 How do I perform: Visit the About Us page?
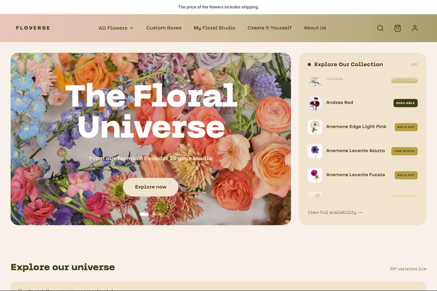[315, 28]
